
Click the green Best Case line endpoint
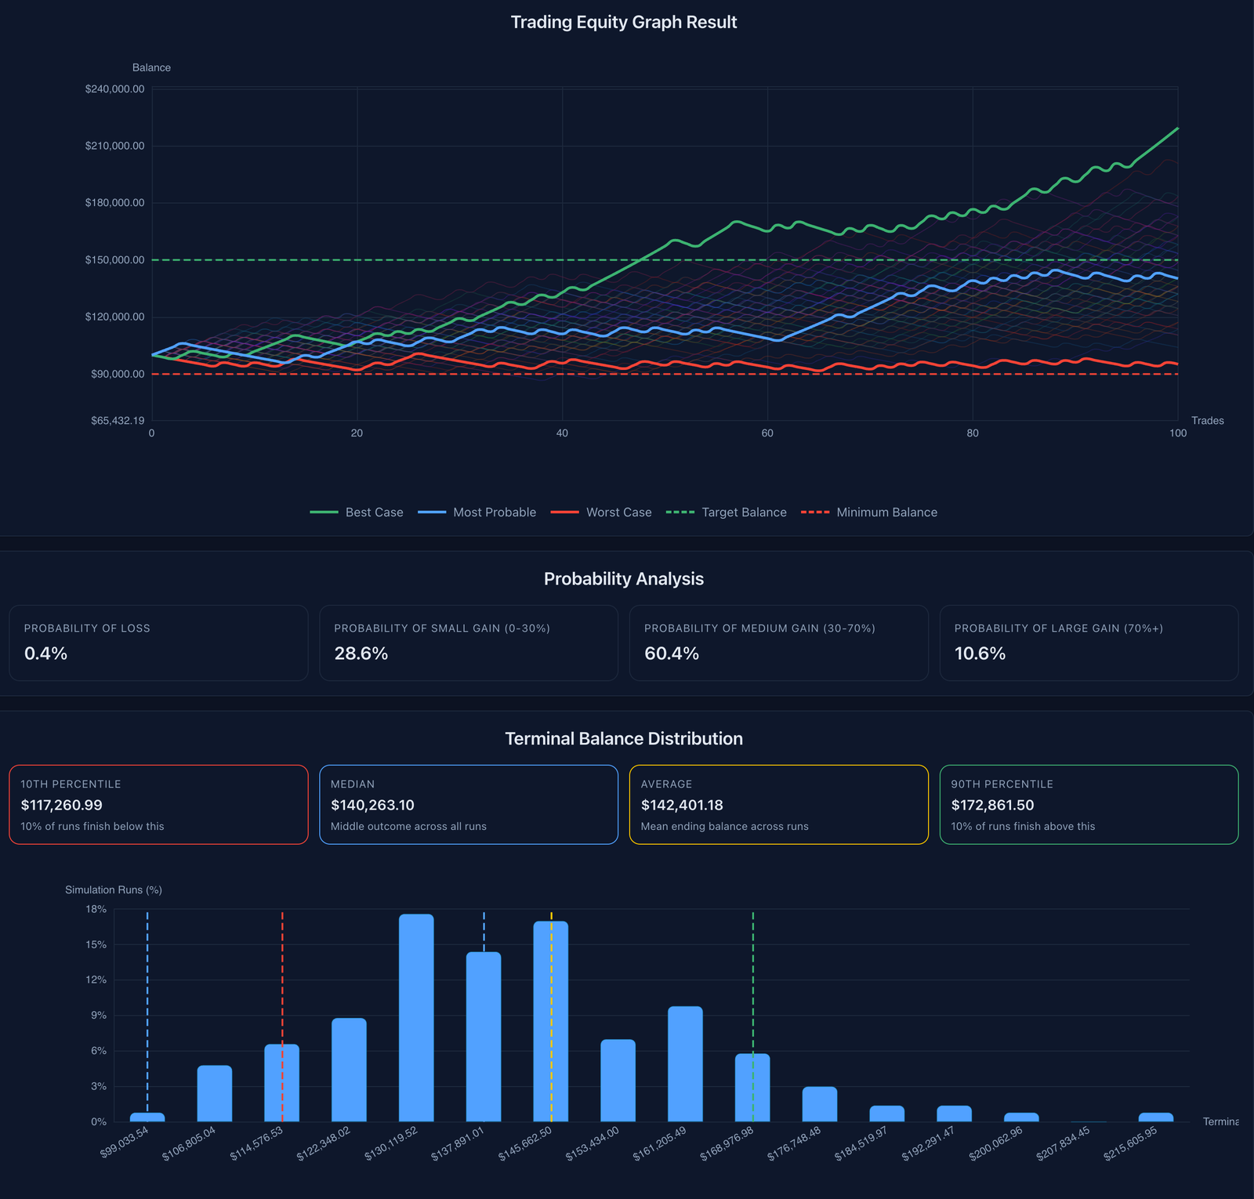(1176, 129)
